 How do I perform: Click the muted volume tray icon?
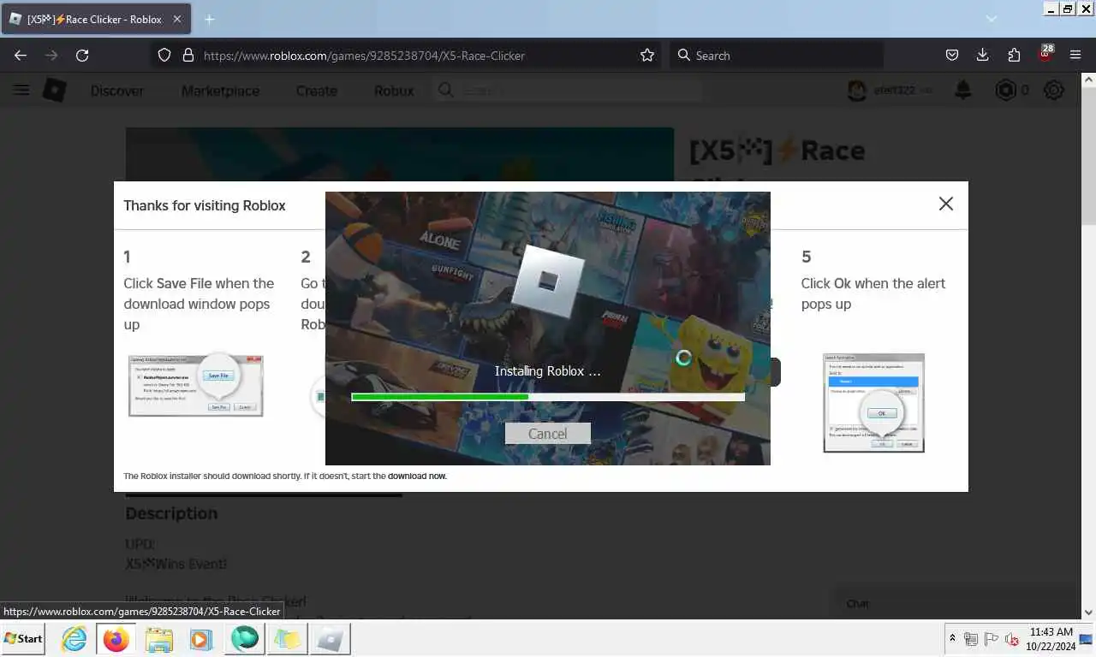1012,639
